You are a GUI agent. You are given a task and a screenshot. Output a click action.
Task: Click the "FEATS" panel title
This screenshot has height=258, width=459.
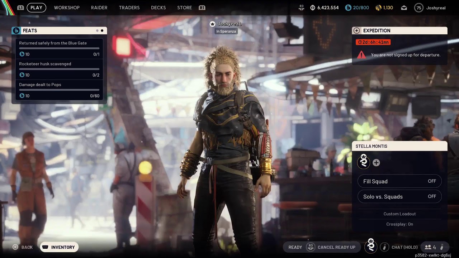pos(30,31)
